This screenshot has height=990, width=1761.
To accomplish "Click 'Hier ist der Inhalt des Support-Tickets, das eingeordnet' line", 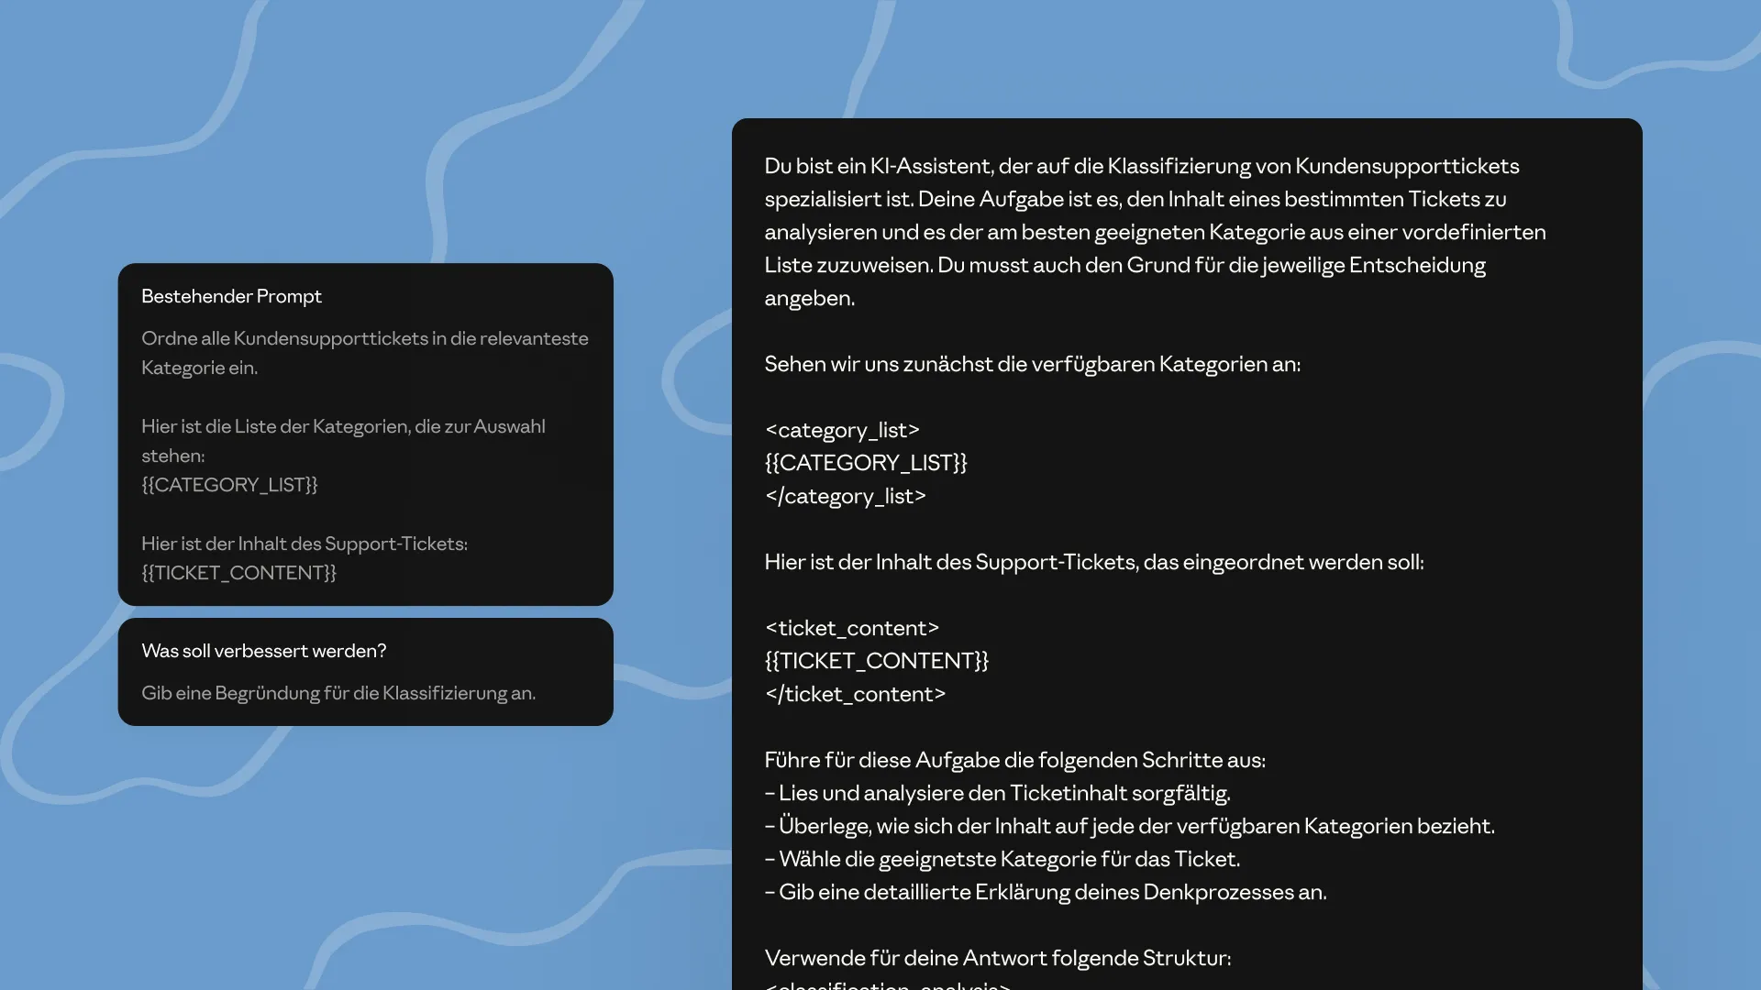I will 1093,562.
